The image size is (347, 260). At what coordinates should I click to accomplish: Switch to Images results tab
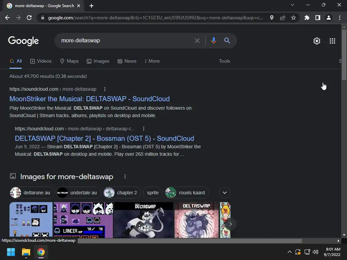(x=98, y=61)
